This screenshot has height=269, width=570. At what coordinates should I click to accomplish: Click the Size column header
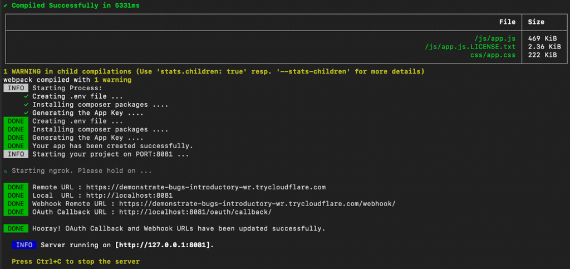[x=536, y=23]
